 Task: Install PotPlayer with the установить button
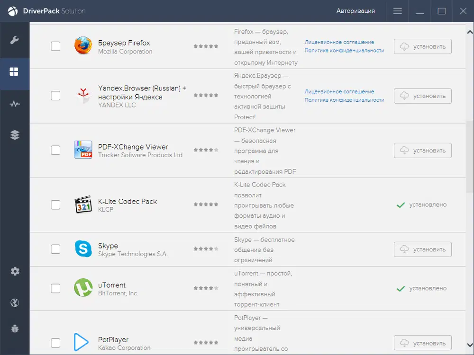423,343
